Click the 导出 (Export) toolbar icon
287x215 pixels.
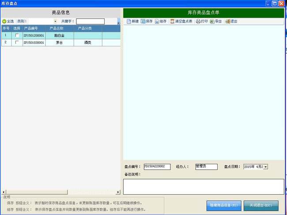(x=212, y=21)
